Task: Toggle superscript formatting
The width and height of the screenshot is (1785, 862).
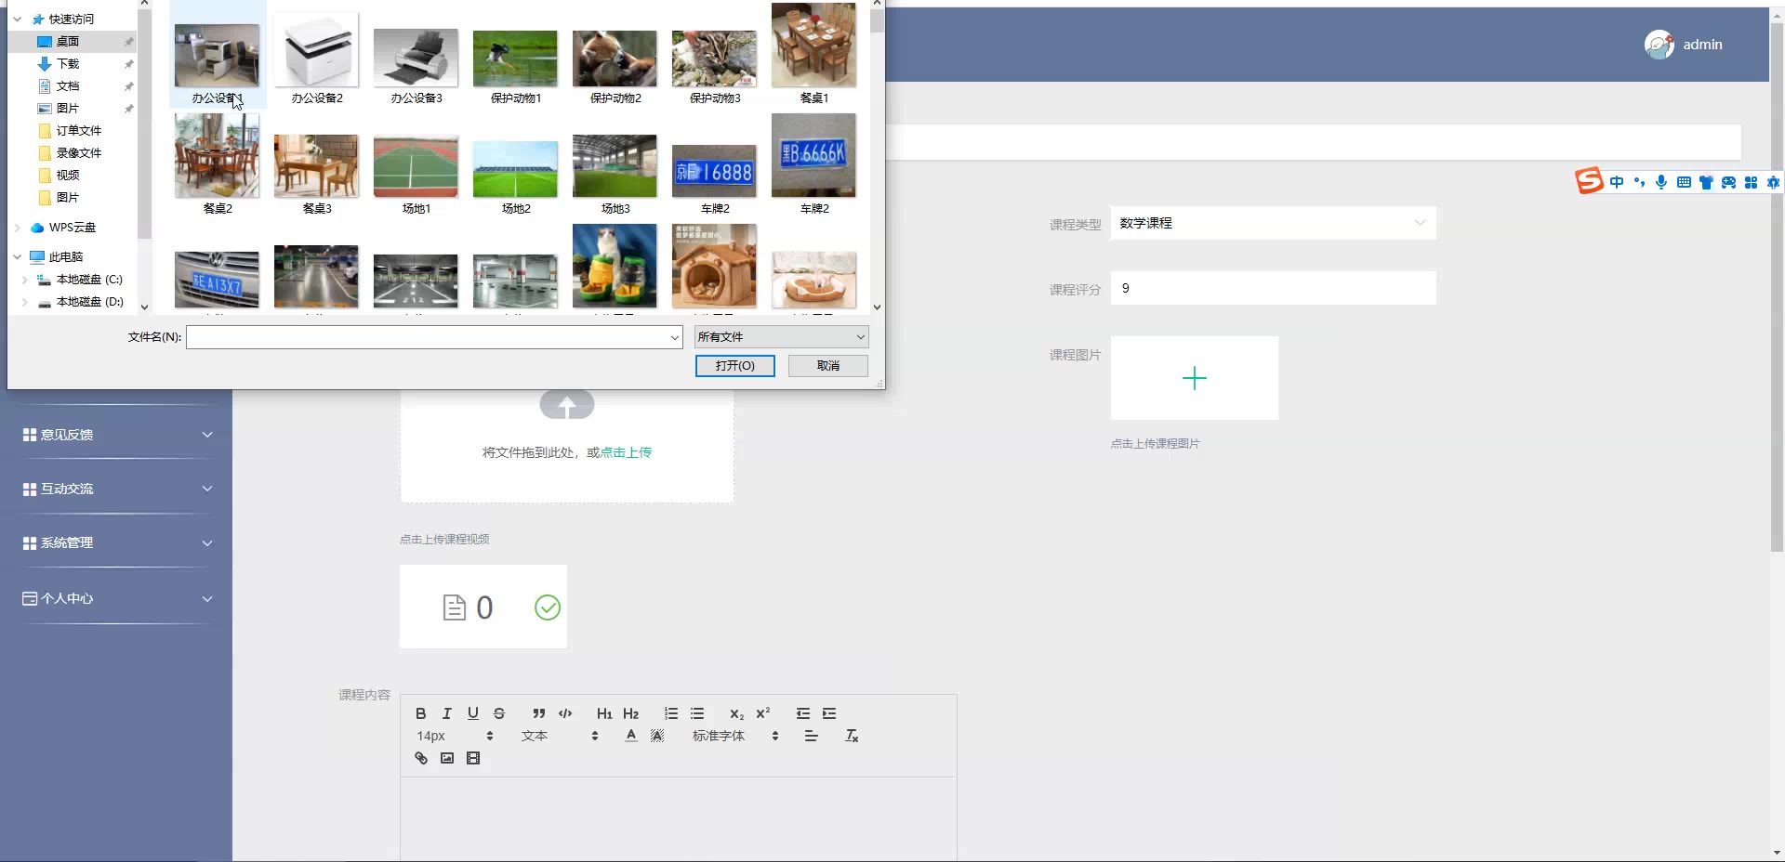Action: coord(762,713)
